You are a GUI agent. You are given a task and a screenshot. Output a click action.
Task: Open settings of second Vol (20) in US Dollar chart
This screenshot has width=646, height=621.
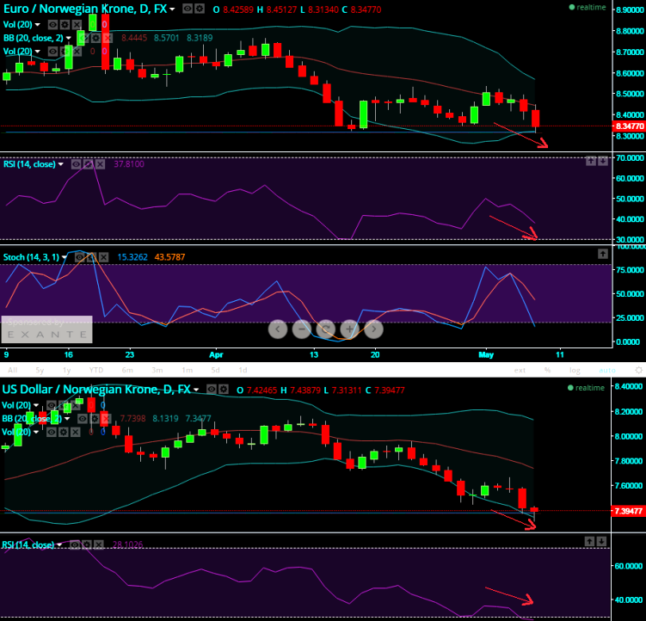pyautogui.click(x=63, y=432)
